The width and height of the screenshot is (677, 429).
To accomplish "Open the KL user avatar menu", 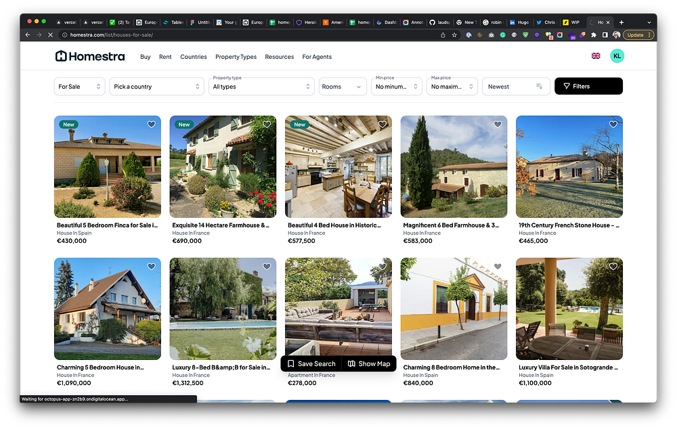I will (x=617, y=55).
